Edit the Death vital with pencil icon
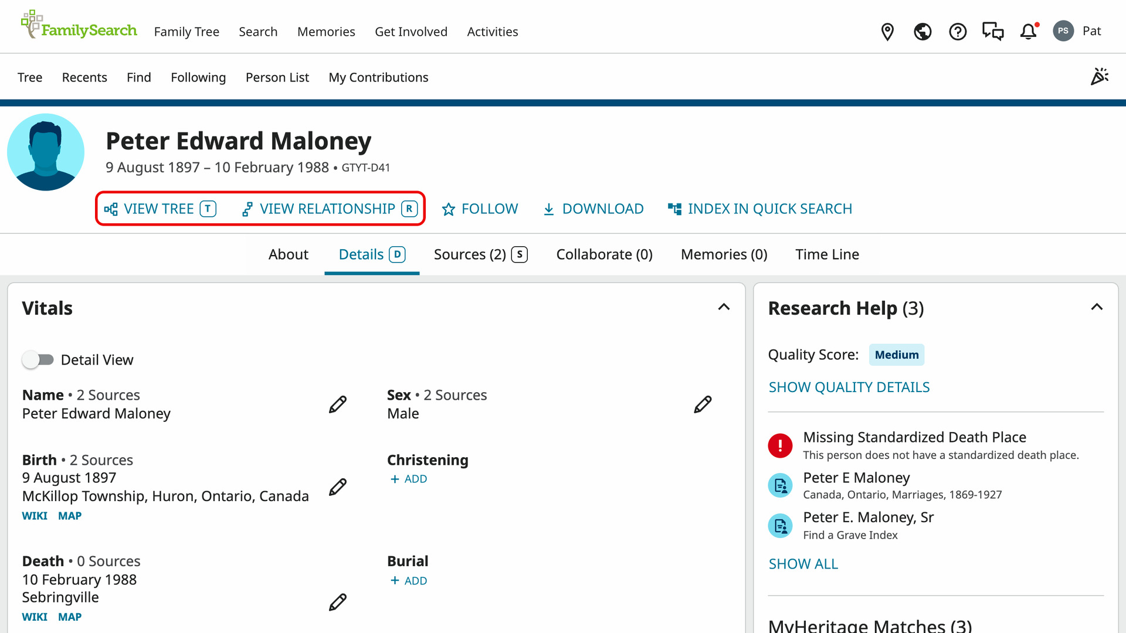 point(338,602)
